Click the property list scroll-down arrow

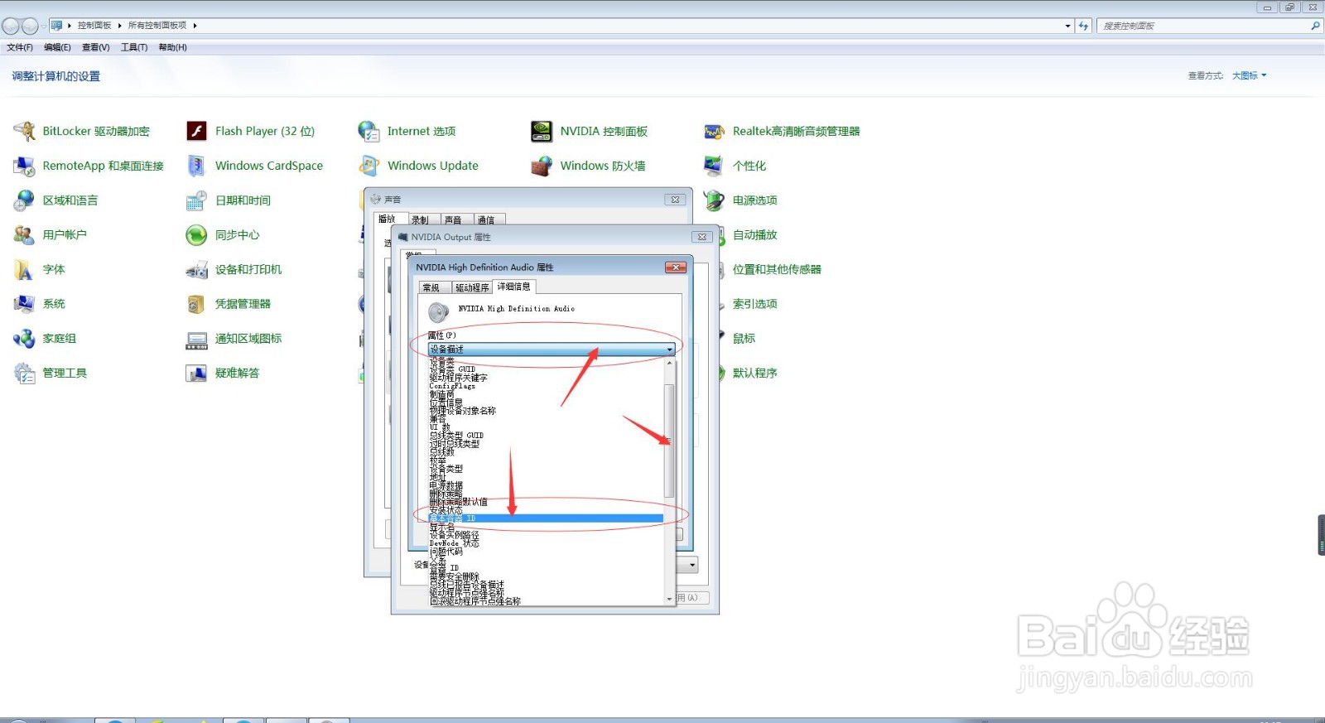click(x=669, y=599)
